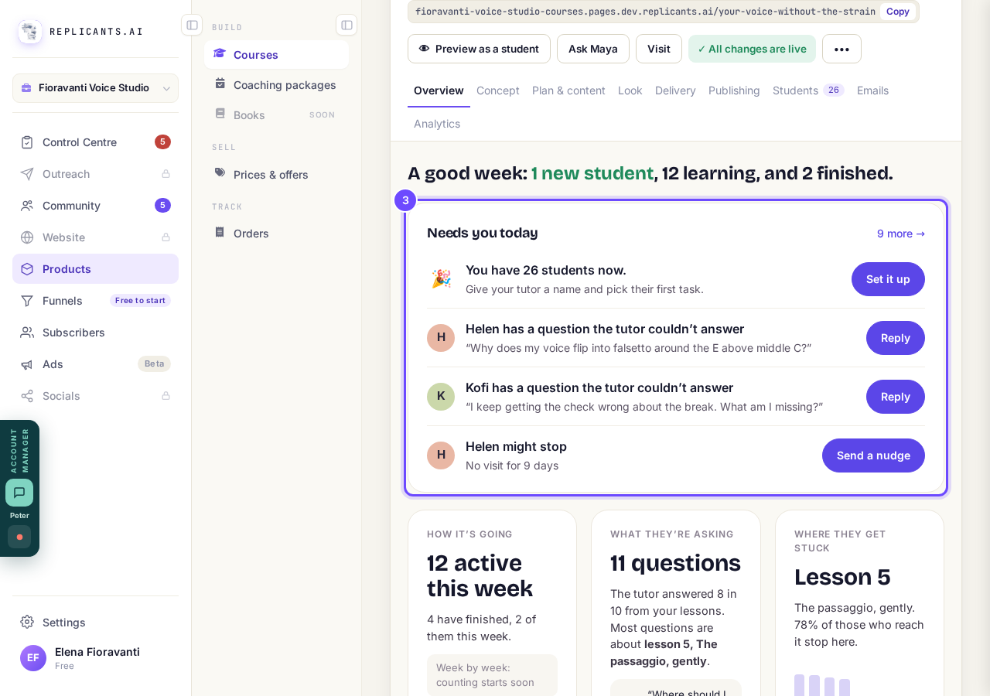Click Set it up for the tutor
The image size is (990, 696).
coord(888,279)
